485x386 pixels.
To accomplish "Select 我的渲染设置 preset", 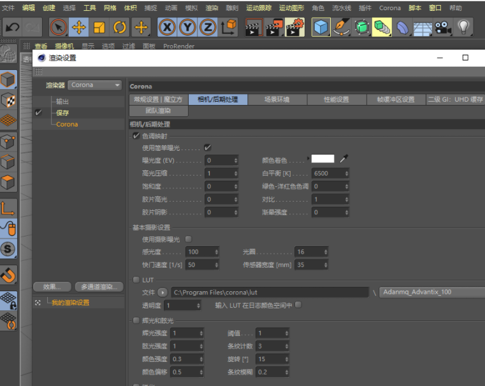I will (x=70, y=303).
